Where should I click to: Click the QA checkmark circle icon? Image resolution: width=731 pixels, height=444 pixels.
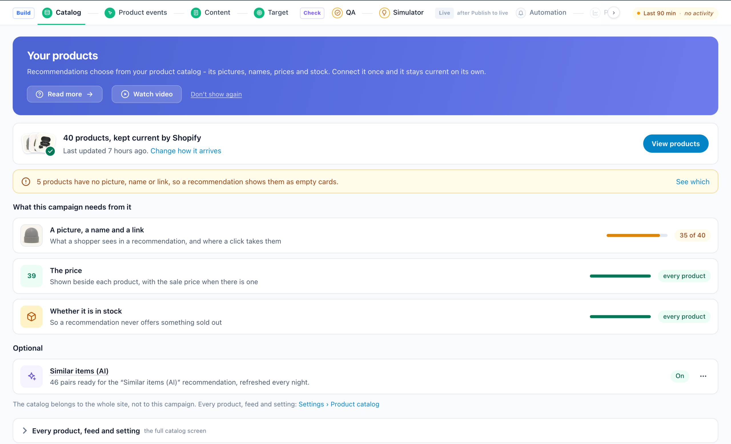pyautogui.click(x=337, y=13)
